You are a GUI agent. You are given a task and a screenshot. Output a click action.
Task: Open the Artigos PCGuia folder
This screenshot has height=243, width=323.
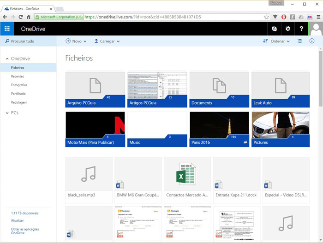click(157, 89)
